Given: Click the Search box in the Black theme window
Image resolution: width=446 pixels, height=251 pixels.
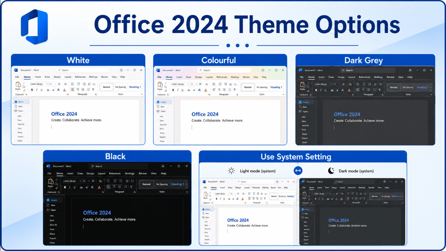Looking at the screenshot, I should click(119, 166).
